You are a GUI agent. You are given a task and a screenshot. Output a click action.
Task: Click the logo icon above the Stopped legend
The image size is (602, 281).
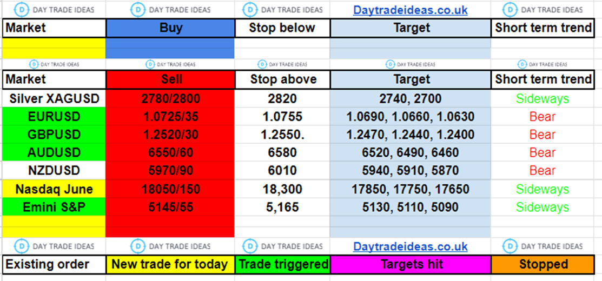pos(510,246)
